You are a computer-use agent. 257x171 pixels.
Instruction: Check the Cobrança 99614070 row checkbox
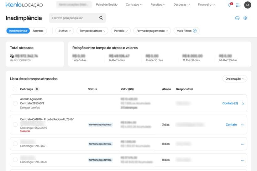[15, 160]
